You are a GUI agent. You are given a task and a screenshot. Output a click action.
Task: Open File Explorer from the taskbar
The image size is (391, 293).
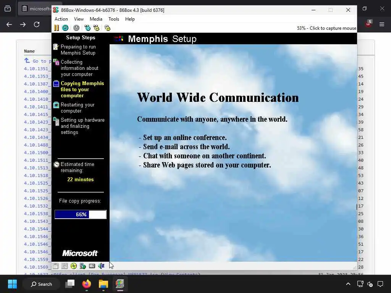coord(103,284)
